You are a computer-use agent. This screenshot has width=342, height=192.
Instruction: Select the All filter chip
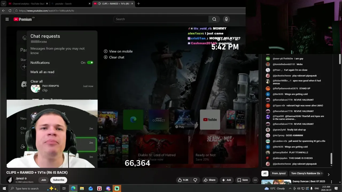(x=265, y=173)
